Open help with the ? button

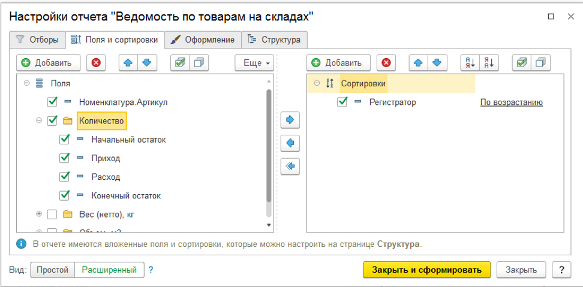click(561, 270)
